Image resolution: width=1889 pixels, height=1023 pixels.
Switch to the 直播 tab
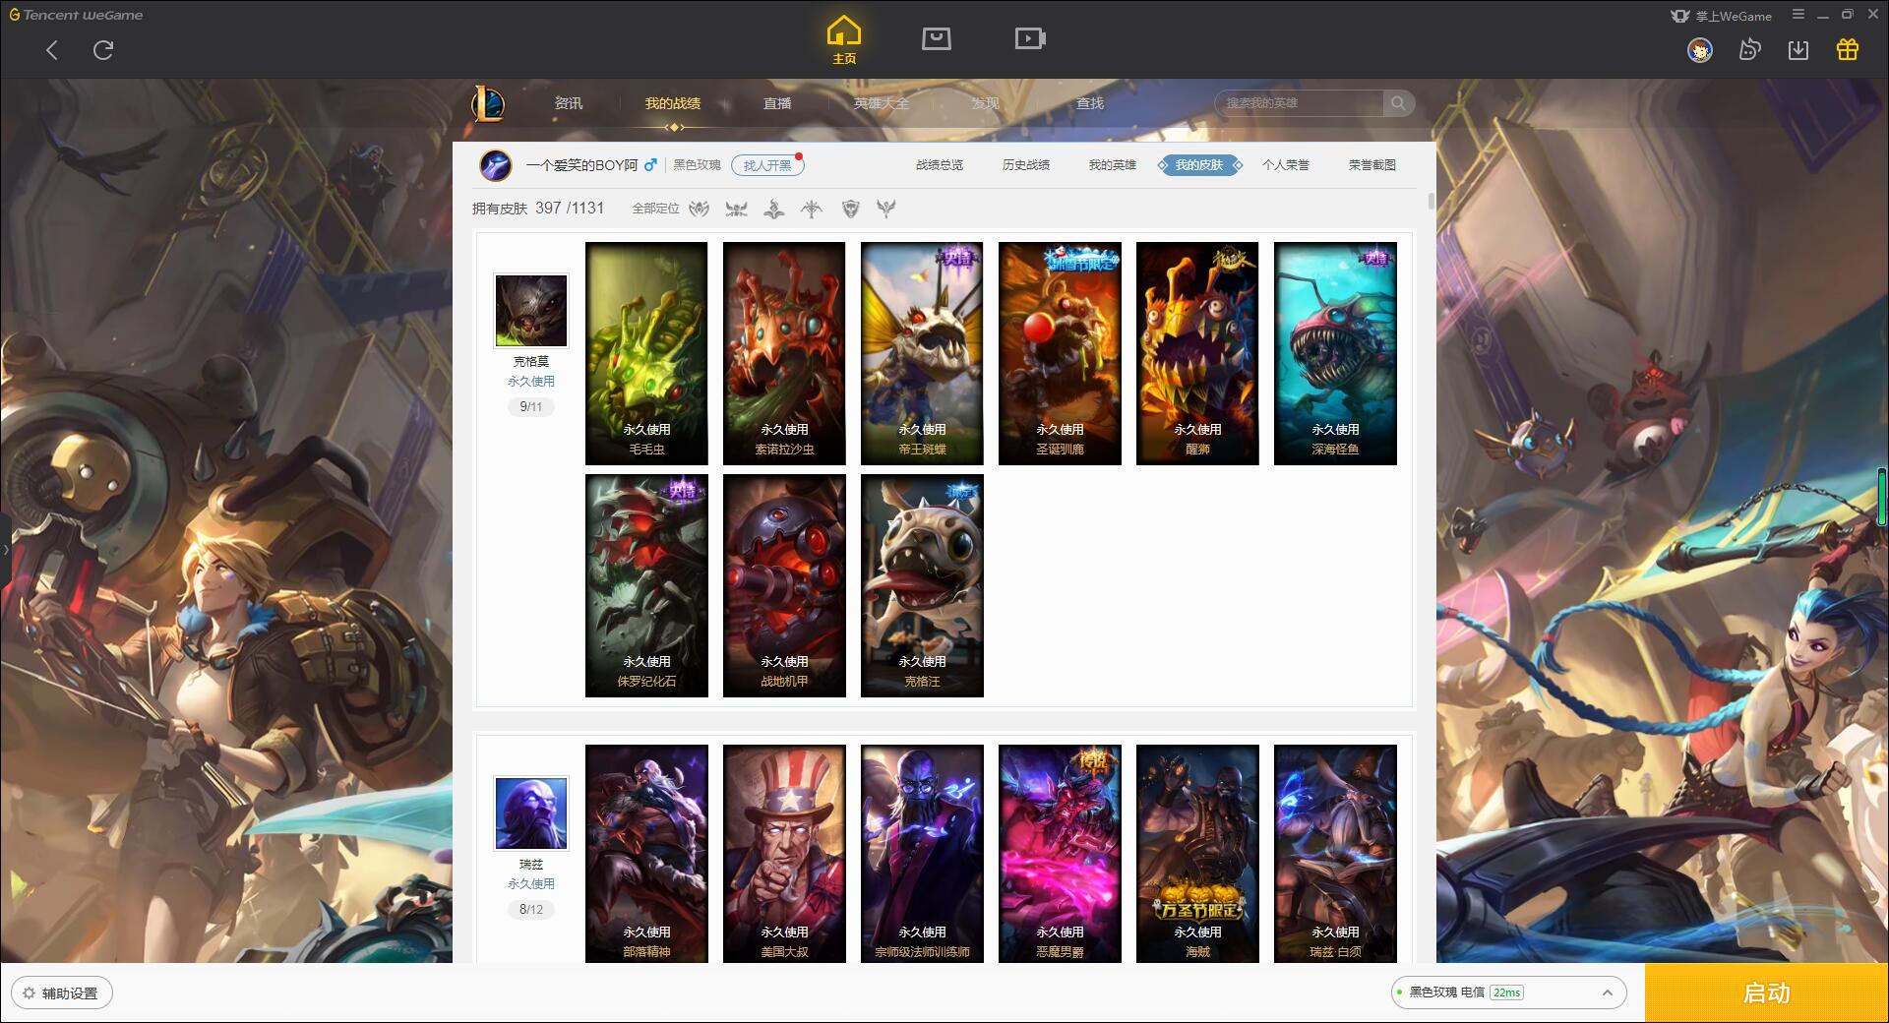[x=777, y=103]
